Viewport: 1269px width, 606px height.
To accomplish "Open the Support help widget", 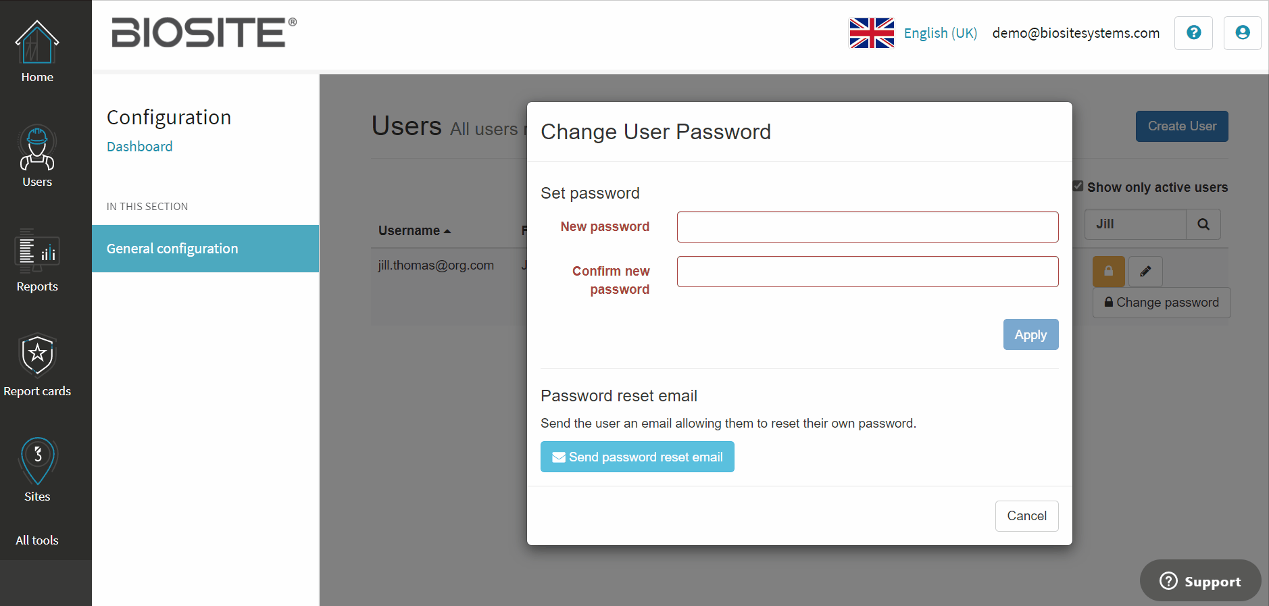I will pos(1199,580).
